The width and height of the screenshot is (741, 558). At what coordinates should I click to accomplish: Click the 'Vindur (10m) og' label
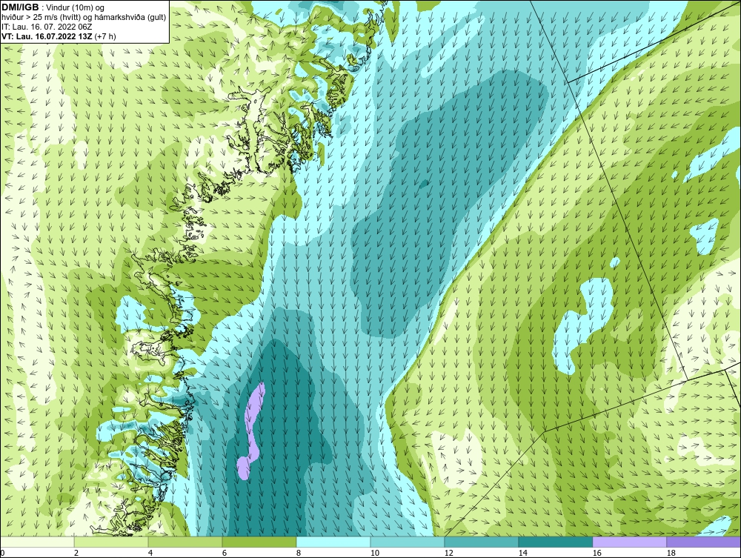coord(76,7)
